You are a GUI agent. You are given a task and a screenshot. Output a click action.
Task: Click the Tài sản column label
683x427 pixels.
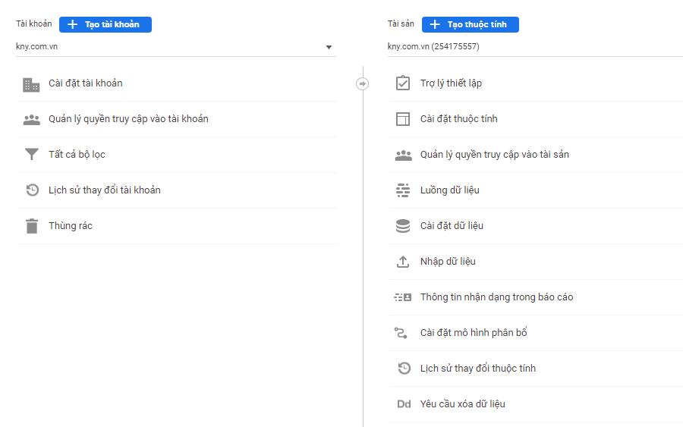tap(401, 24)
